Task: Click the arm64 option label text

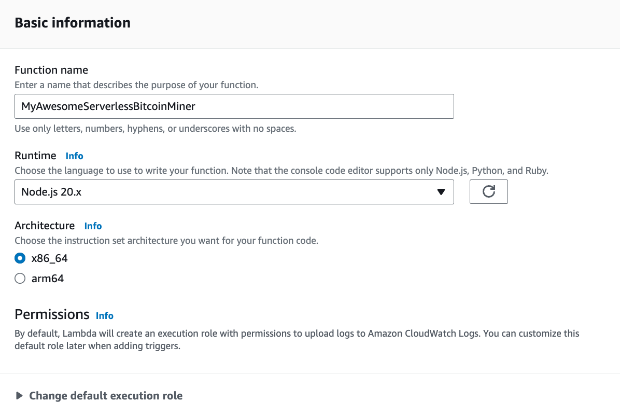Action: pos(48,279)
